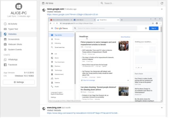Open the Pelosi impeachment articles headline
The image size is (169, 118).
click(98, 43)
